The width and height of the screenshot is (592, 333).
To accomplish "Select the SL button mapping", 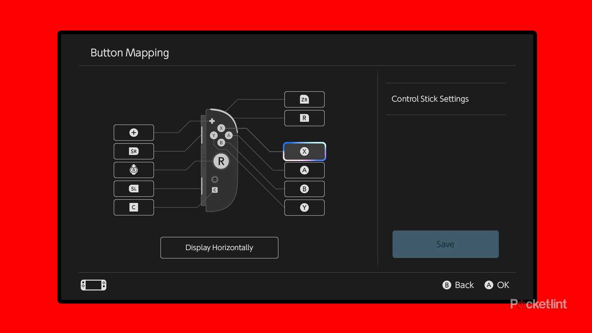I will [133, 189].
